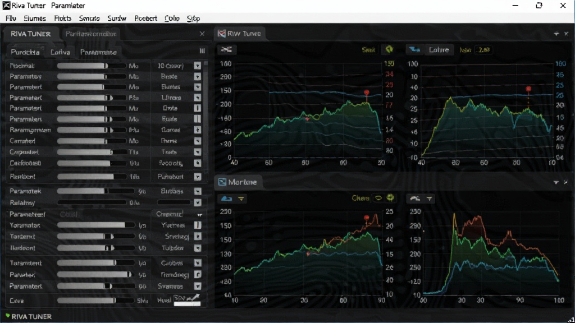Open the Brsate dropdown arrow
Image resolution: width=575 pixels, height=323 pixels.
(x=197, y=76)
